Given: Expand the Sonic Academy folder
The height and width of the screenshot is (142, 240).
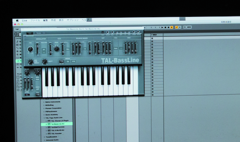Looking at the screenshot, I should [x=44, y=115].
